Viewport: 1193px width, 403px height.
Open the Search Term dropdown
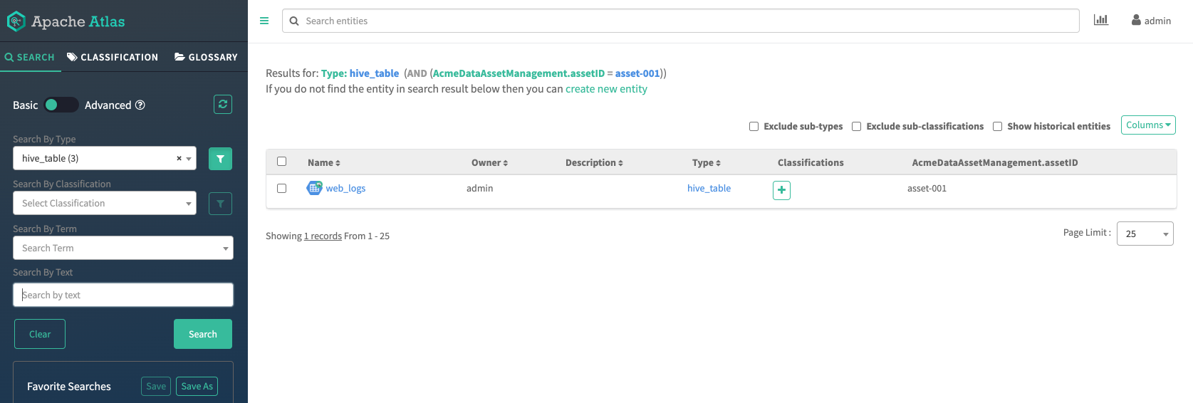[123, 248]
